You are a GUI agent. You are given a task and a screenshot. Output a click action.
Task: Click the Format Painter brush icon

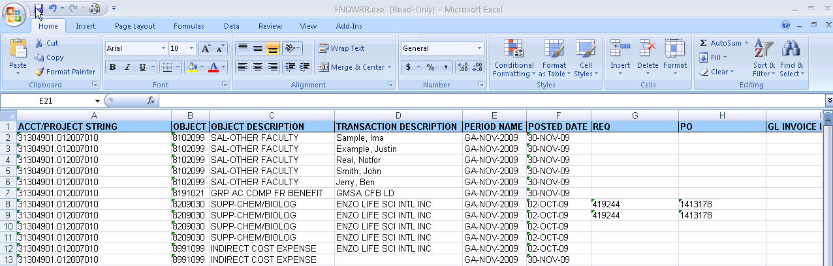click(39, 72)
